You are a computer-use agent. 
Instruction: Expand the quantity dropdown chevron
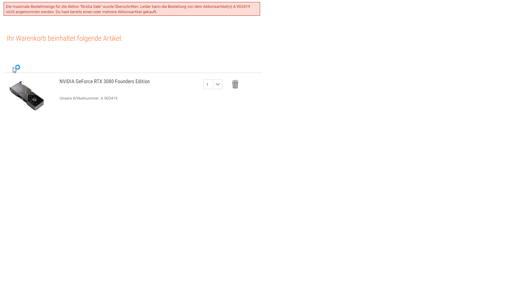(218, 84)
